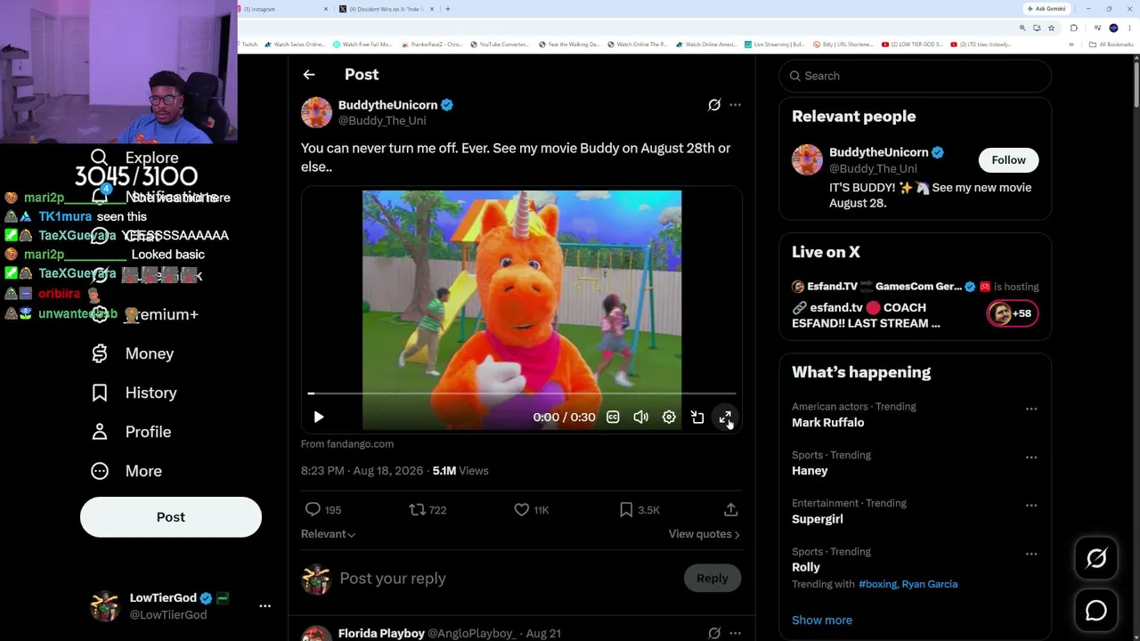Toggle video closed captions

pos(613,417)
